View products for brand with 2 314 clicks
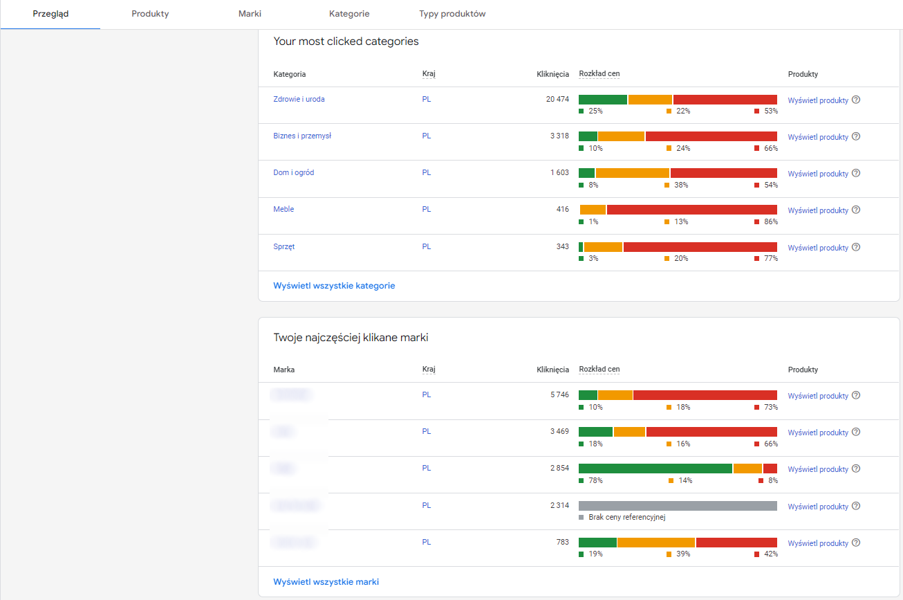Viewport: 903px width, 600px height. (x=818, y=507)
